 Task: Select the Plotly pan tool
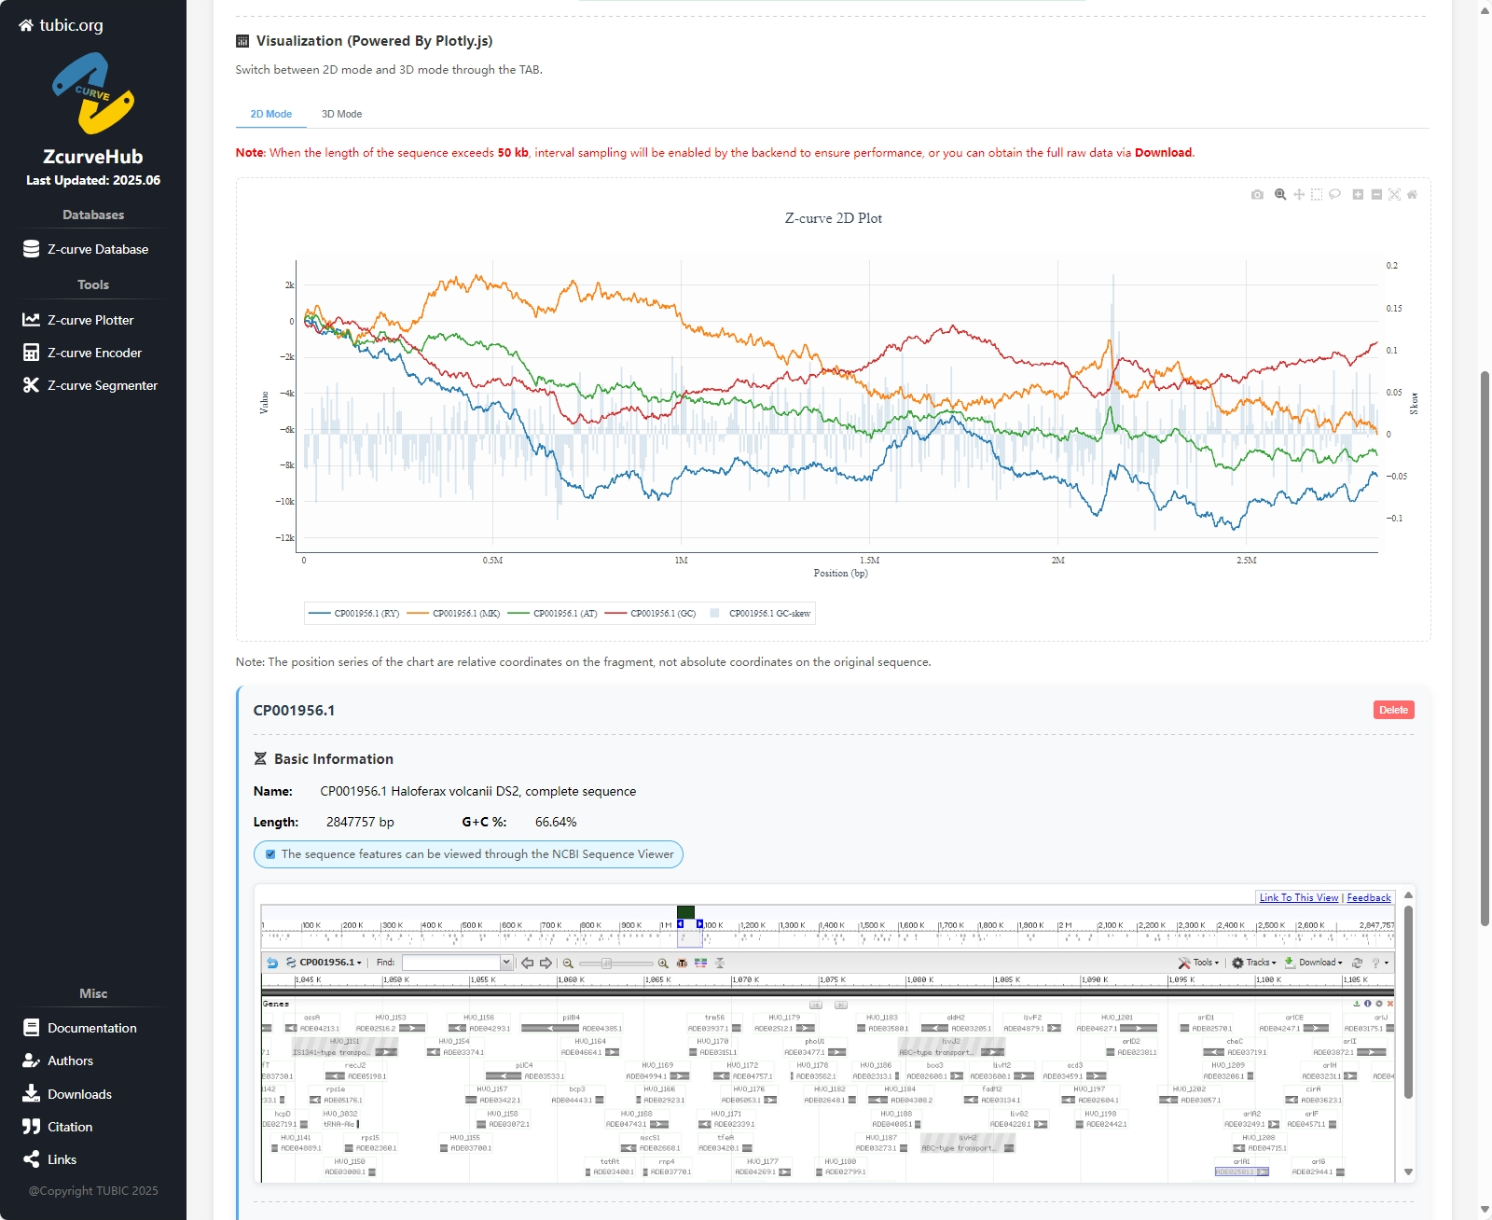(x=1298, y=195)
